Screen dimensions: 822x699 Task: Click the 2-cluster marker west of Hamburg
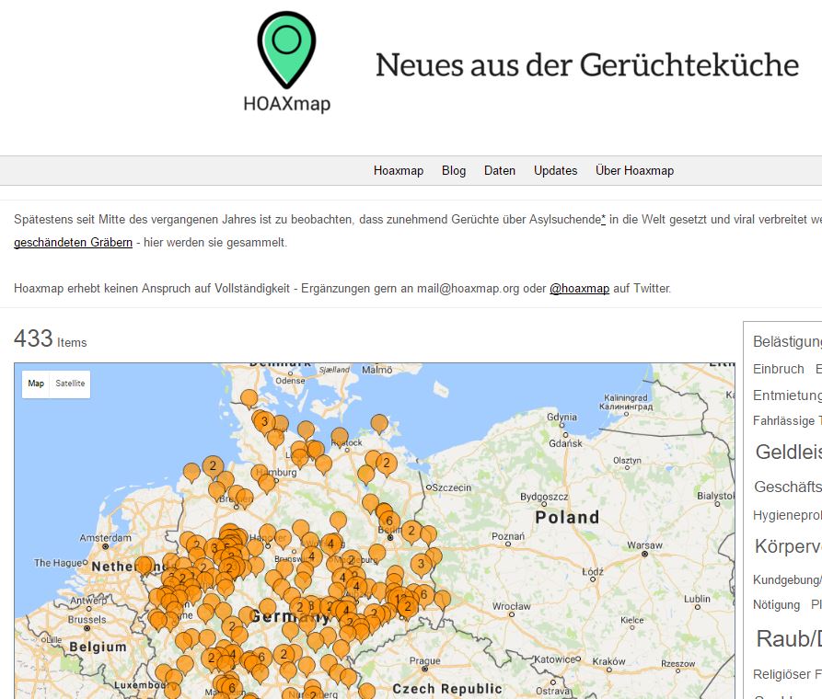coord(213,465)
